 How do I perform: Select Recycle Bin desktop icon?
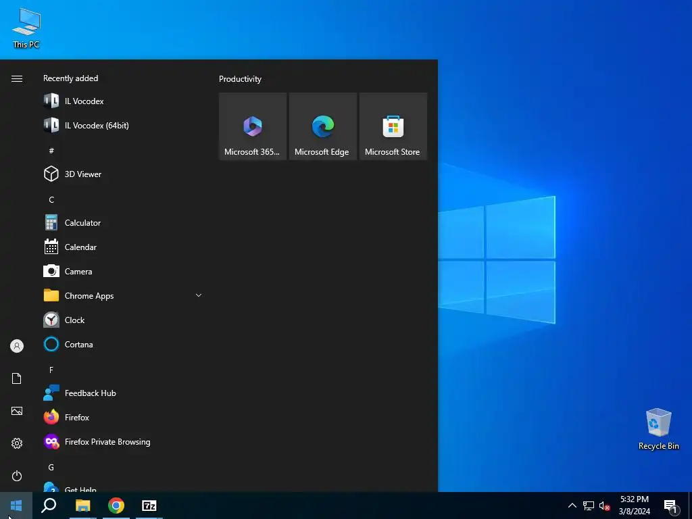(658, 429)
